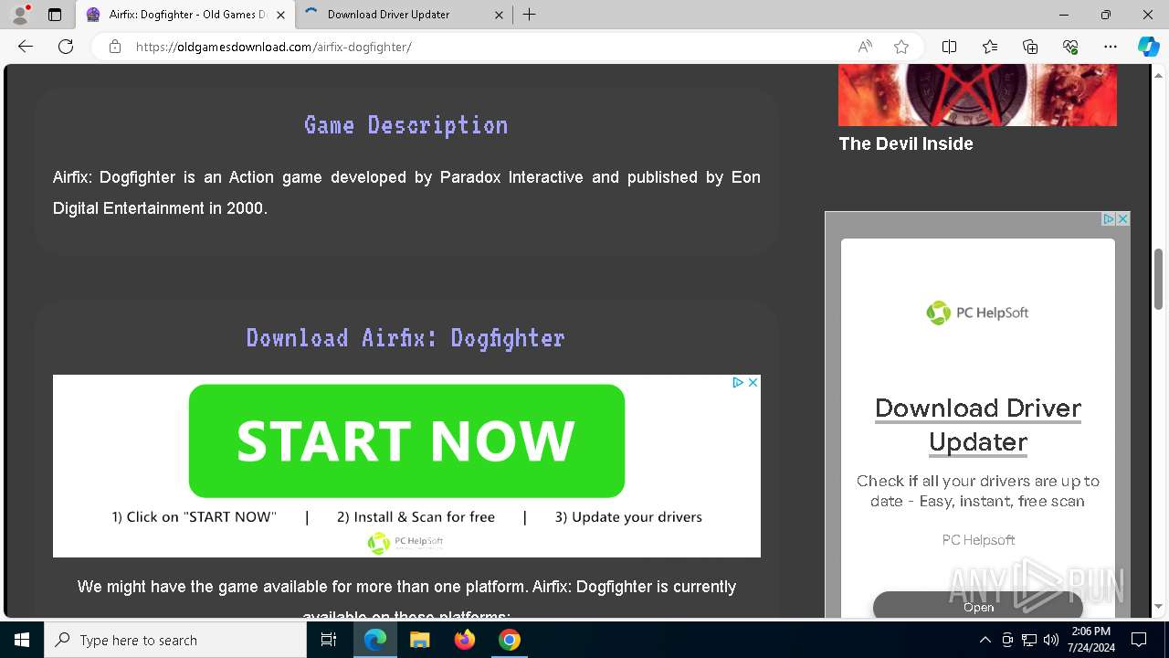This screenshot has height=658, width=1169.
Task: Open The Devil Inside game thumbnail
Action: tap(977, 95)
